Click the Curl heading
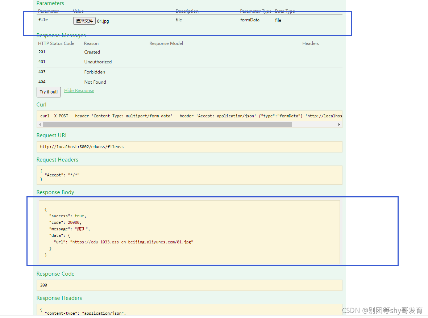Screen dimensions: 428x318 41,104
